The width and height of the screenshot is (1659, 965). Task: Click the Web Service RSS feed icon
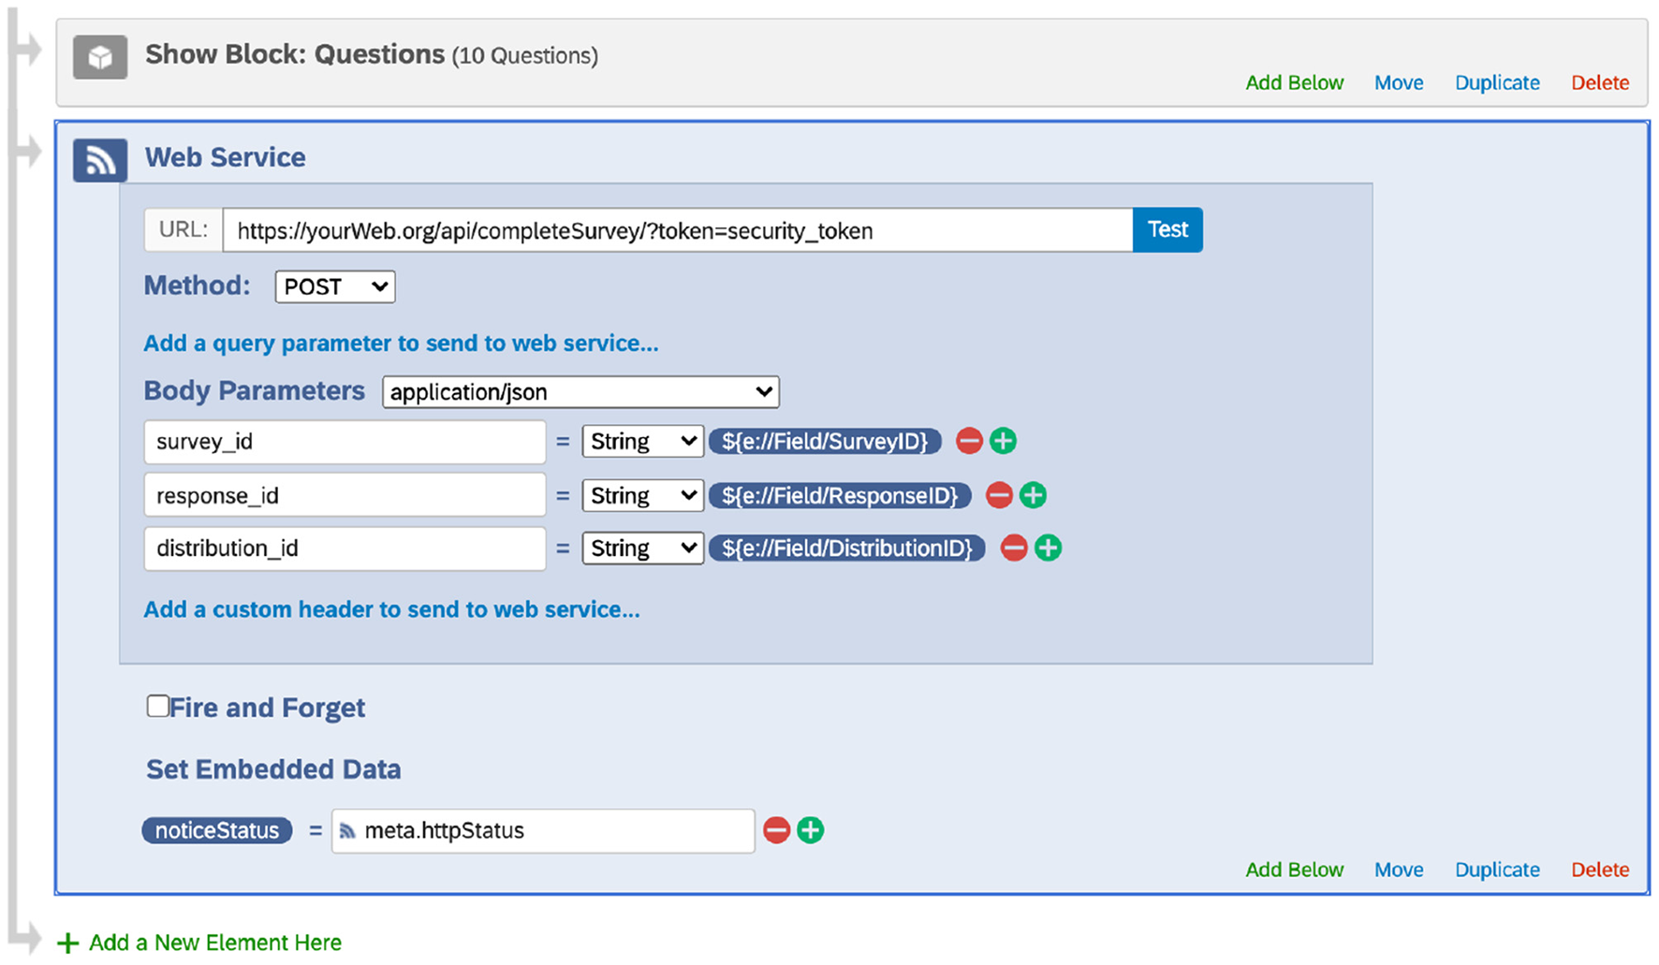coord(100,160)
